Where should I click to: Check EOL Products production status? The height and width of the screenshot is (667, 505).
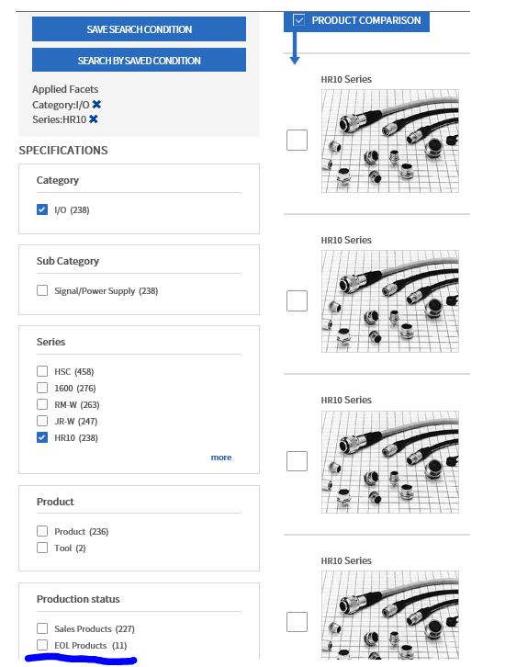pyautogui.click(x=42, y=645)
